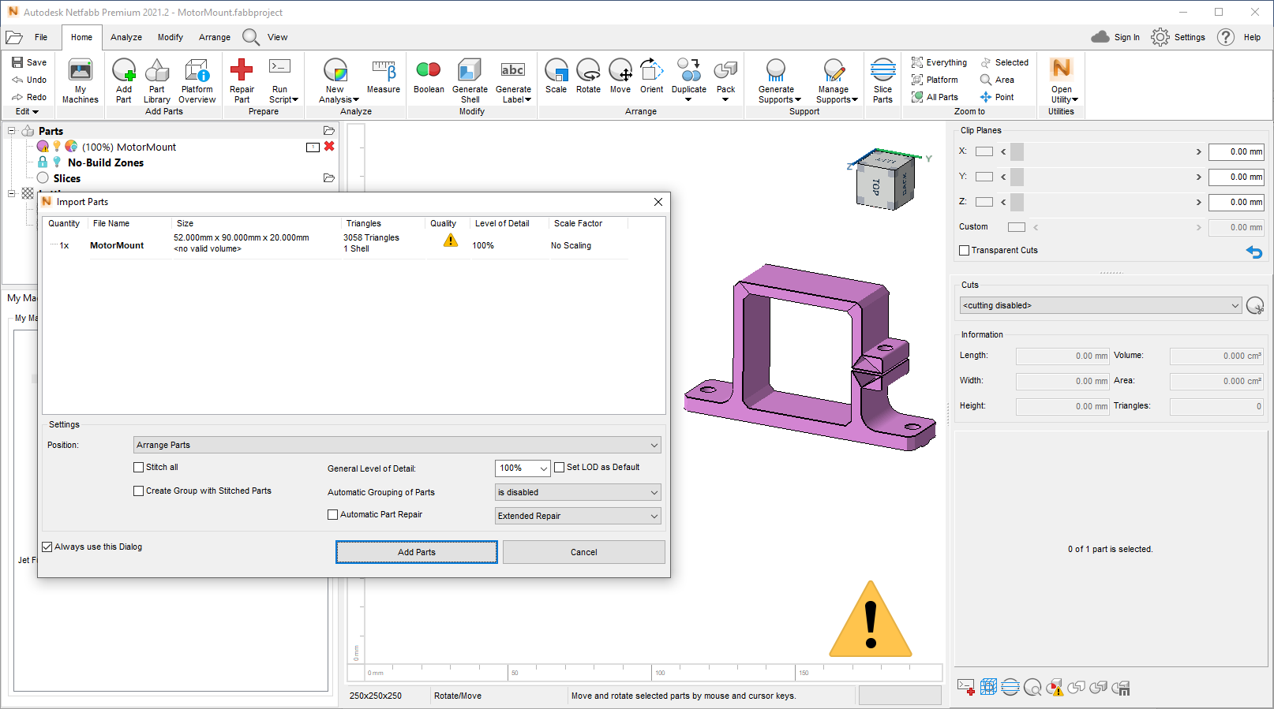This screenshot has width=1274, height=709.
Task: Check Set LOD as Default
Action: tap(560, 467)
